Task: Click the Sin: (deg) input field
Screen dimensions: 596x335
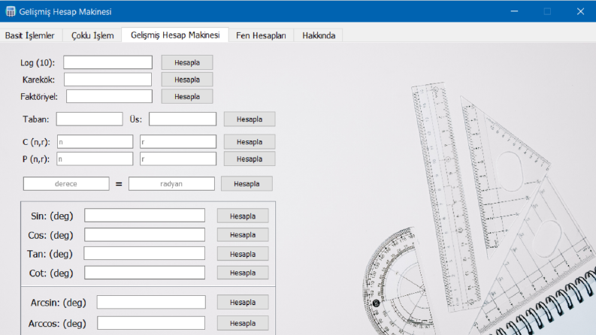Action: 144,216
